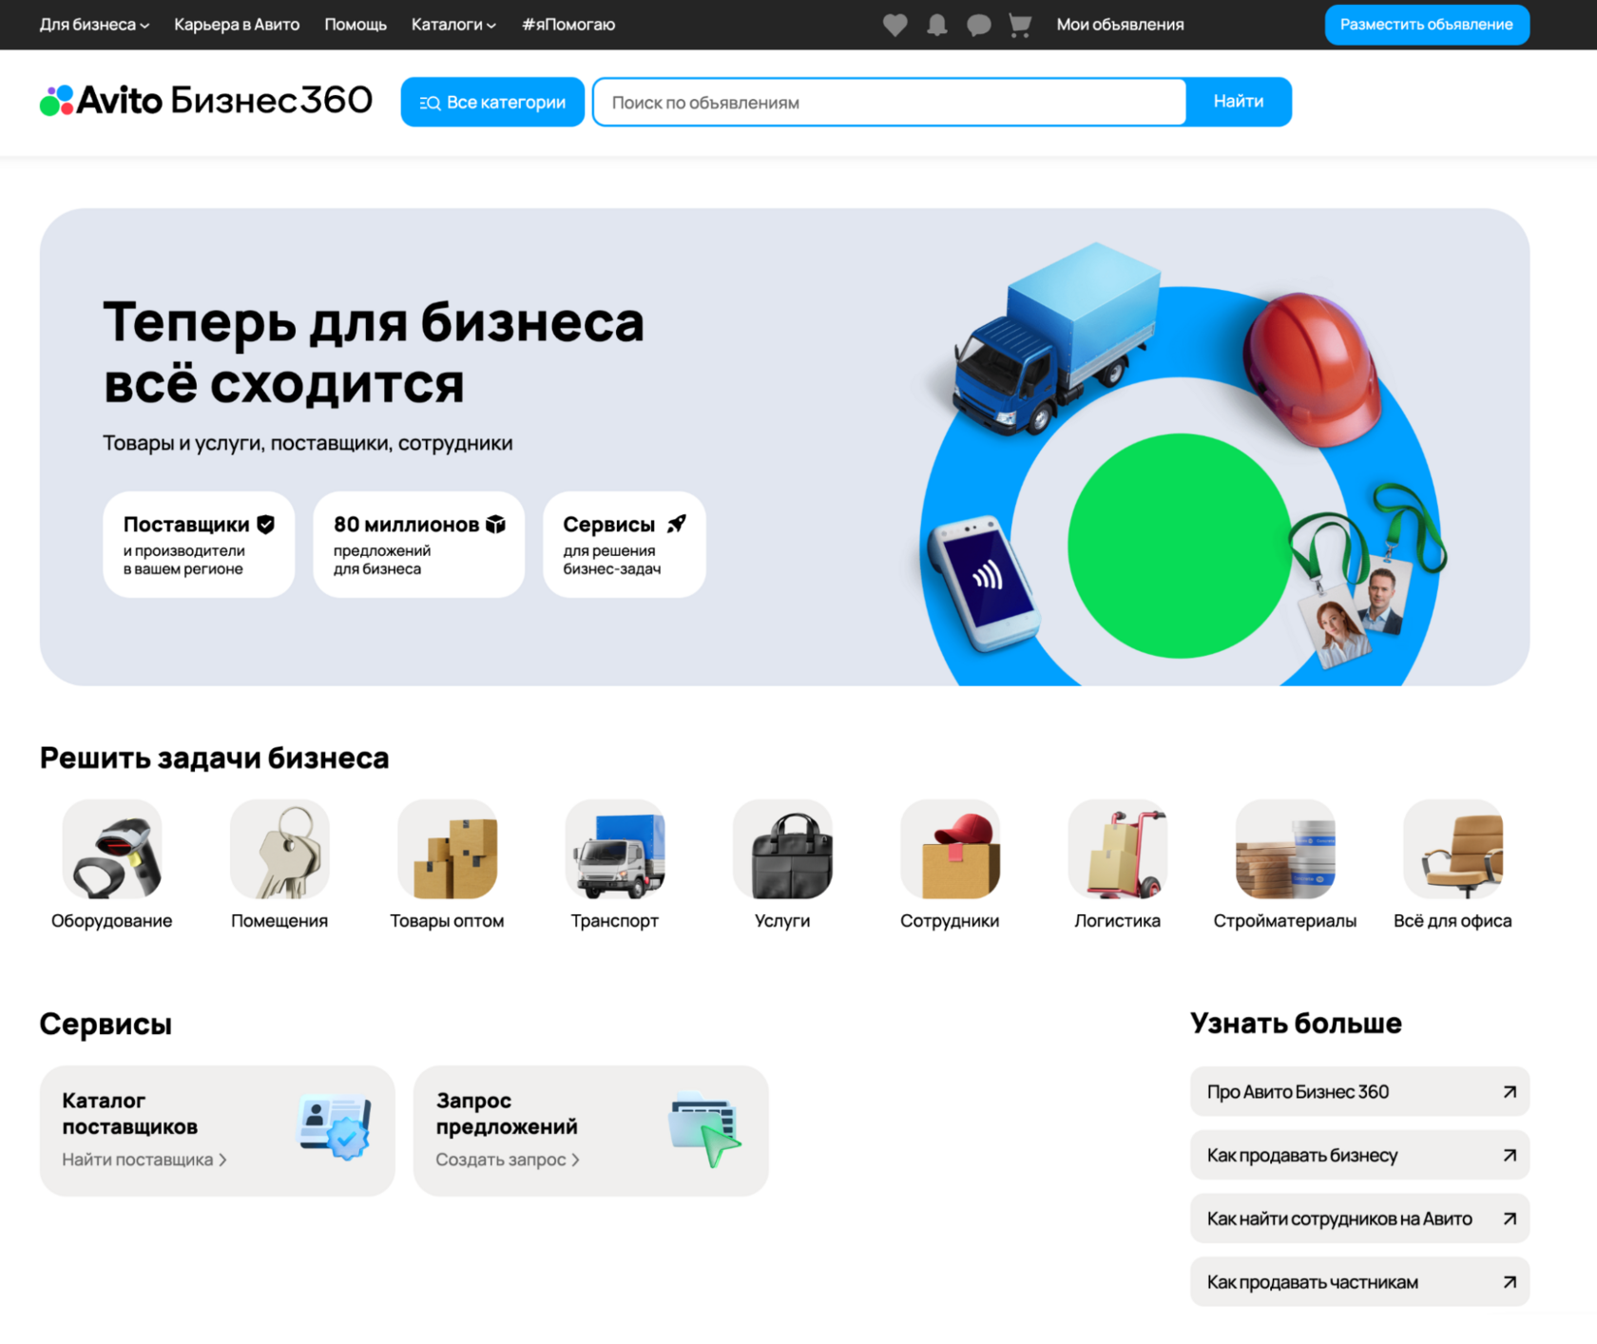Open the Про Авито Бизнес 360 link
The width and height of the screenshot is (1597, 1344).
point(1359,1092)
